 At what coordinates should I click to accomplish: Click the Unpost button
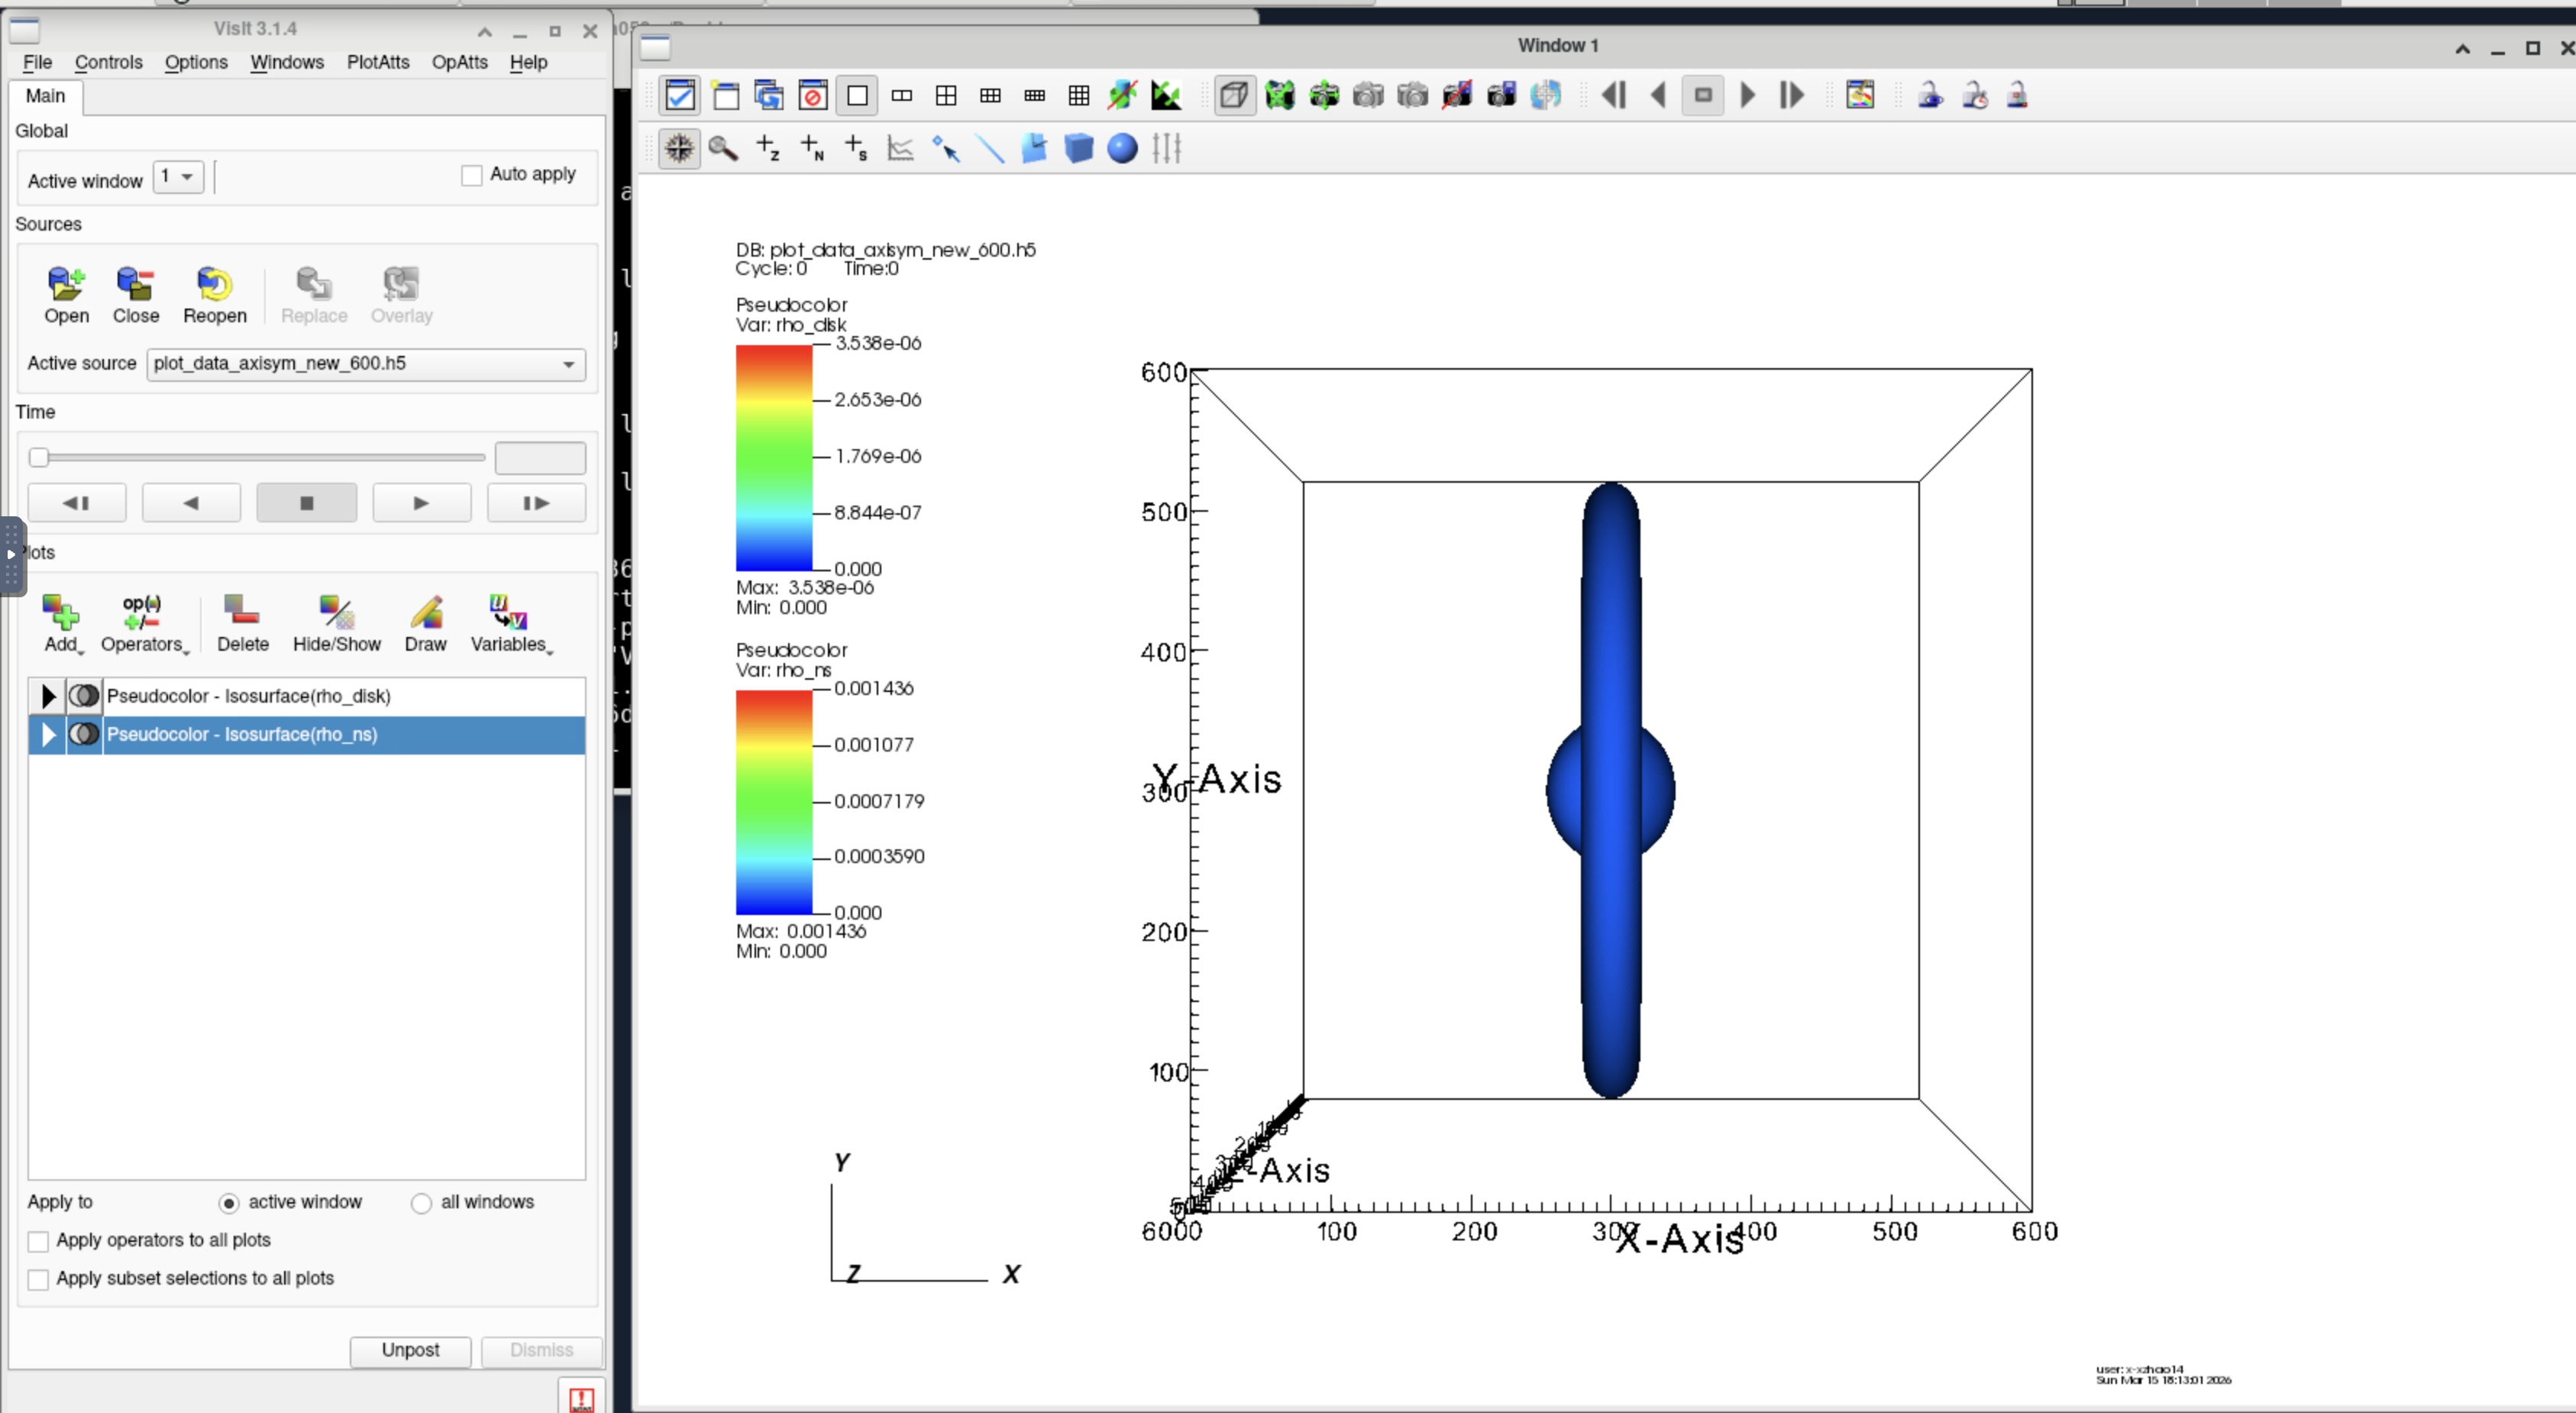(x=410, y=1350)
